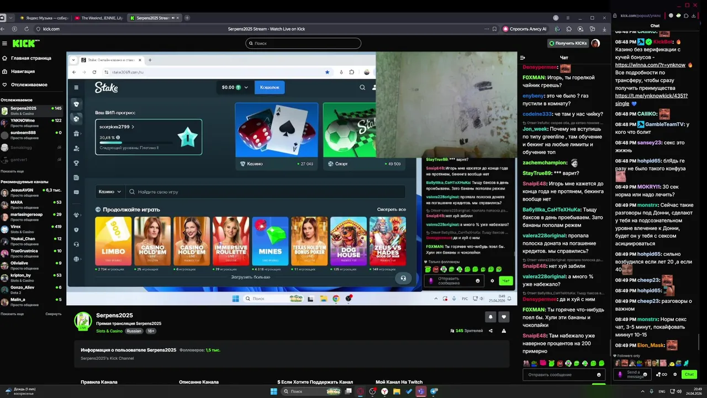Click the Send a message field in popout
Screen dimensions: 707x398
633,374
